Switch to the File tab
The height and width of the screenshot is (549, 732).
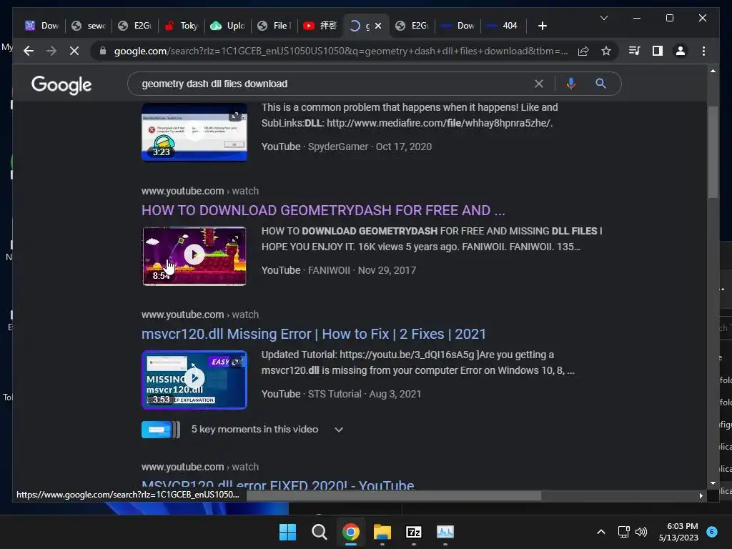pos(274,26)
